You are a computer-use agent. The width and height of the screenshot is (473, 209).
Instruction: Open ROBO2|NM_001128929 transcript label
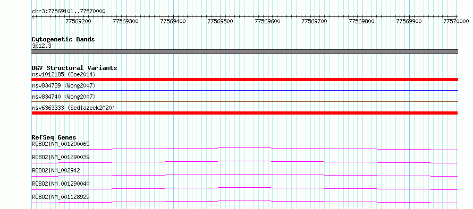coord(61,197)
